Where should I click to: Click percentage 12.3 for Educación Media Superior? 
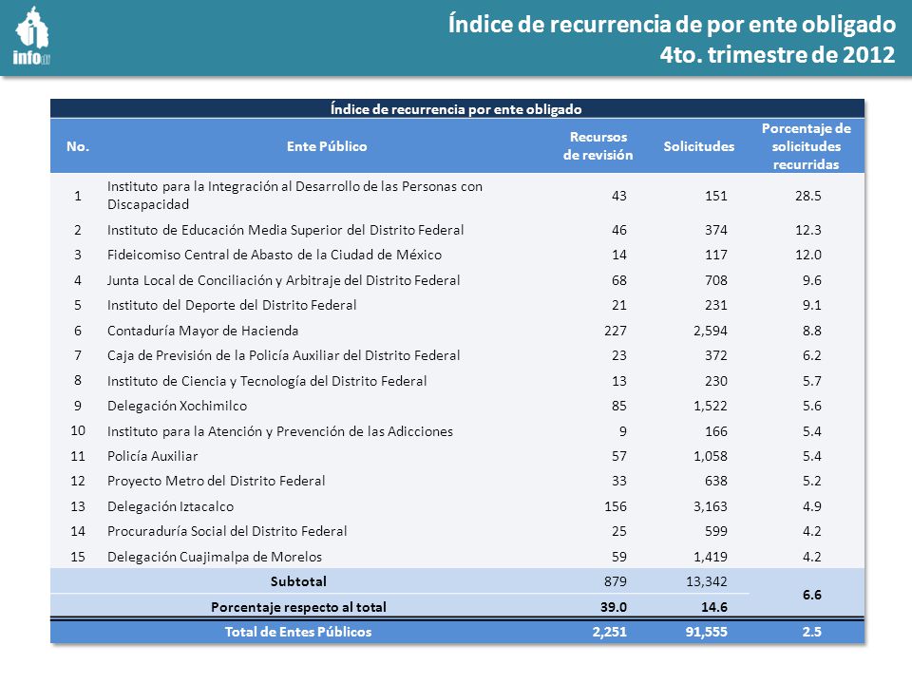pos(807,230)
